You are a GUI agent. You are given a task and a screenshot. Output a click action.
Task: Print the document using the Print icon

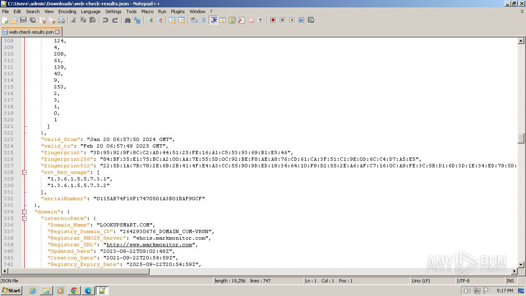(61, 20)
